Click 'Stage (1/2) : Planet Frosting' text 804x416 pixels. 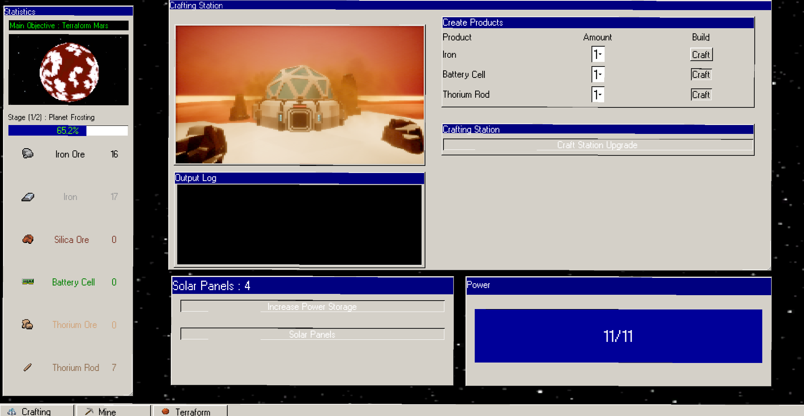(x=51, y=117)
